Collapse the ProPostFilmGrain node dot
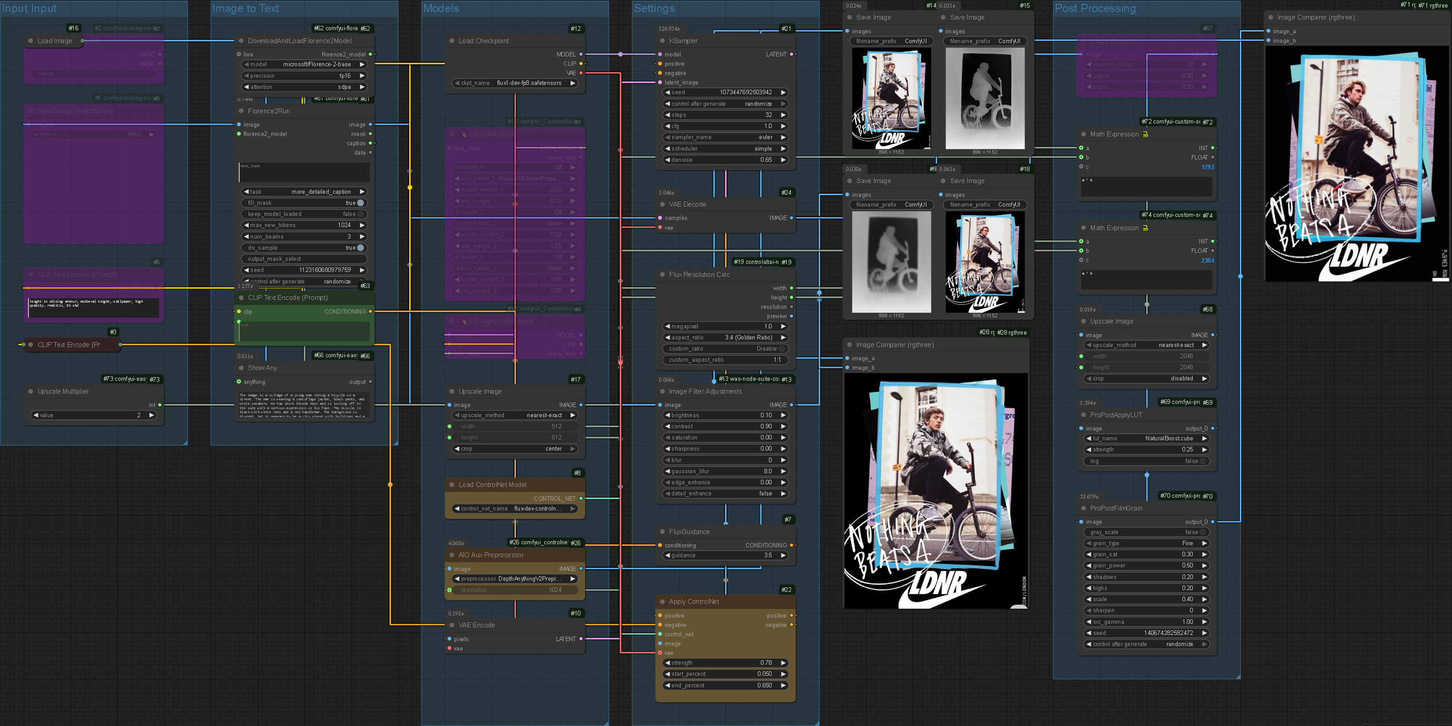This screenshot has height=726, width=1452. (x=1083, y=508)
